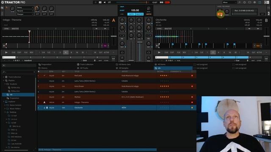This screenshot has height=152, width=271.
Task: Open the Reverb effect dropdown
Action: click(25, 11)
